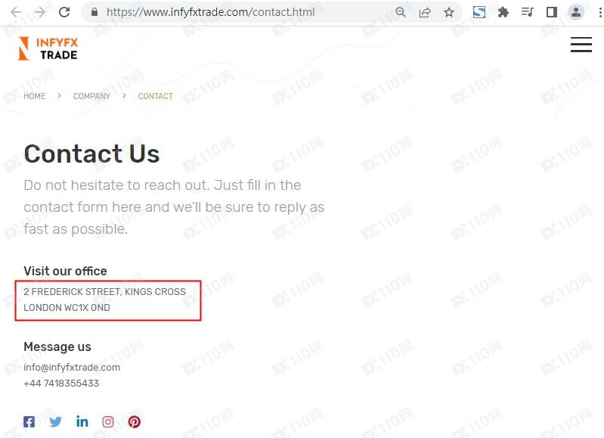
Task: Click the phone number +44 7418355433
Action: point(61,384)
